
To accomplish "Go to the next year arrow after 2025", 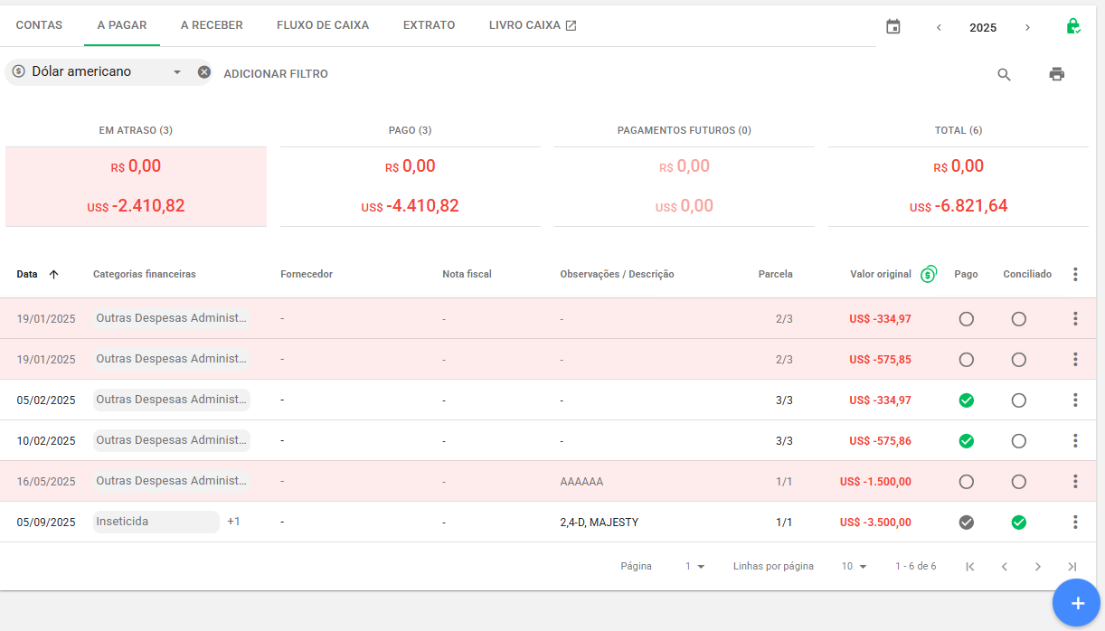I will (x=1027, y=27).
